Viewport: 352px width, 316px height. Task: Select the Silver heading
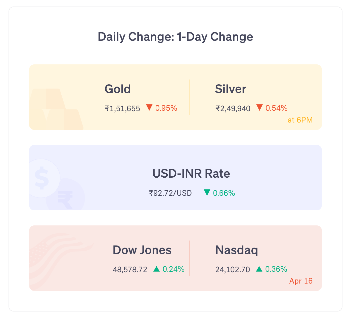point(231,89)
